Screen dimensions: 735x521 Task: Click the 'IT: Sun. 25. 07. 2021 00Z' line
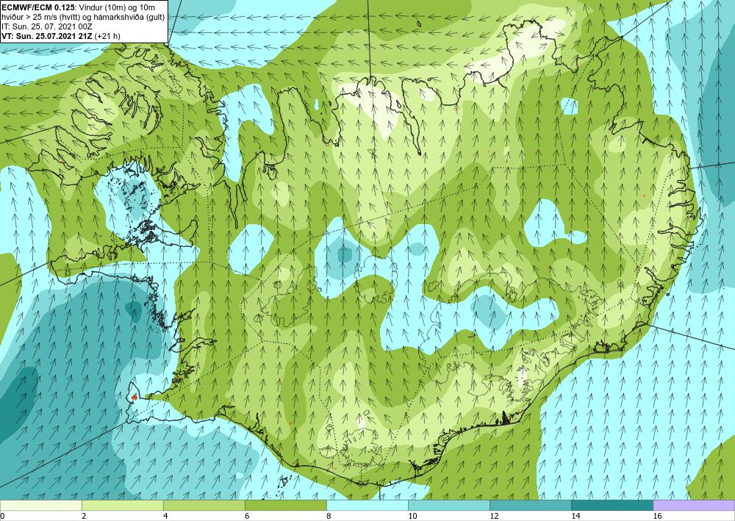pos(46,26)
